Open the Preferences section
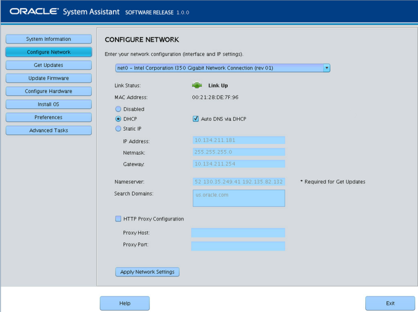The width and height of the screenshot is (418, 312). coord(49,118)
